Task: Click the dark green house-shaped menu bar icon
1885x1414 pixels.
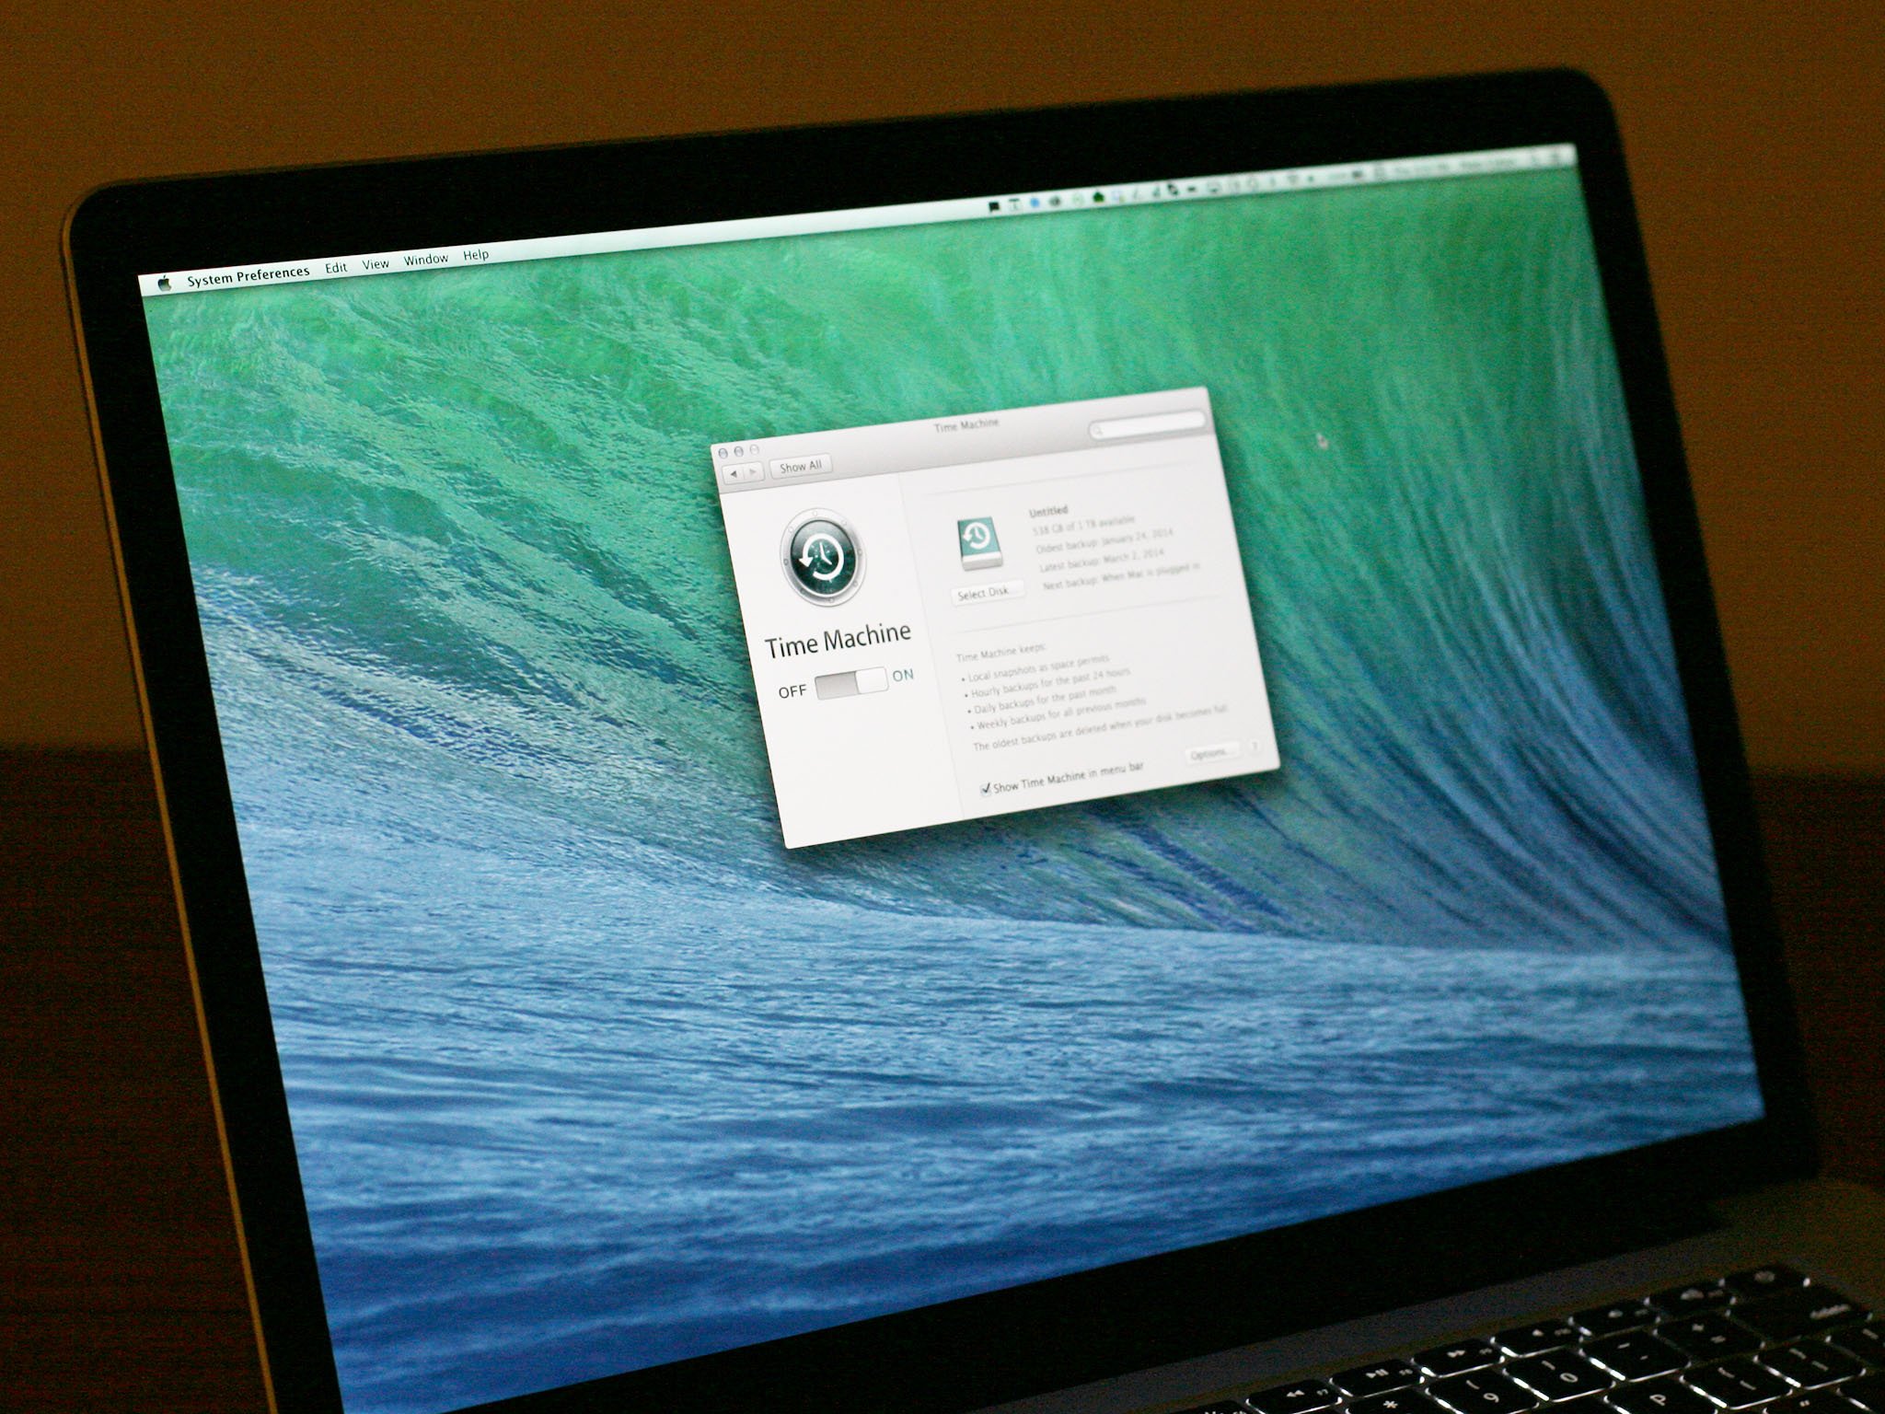Action: point(1097,196)
